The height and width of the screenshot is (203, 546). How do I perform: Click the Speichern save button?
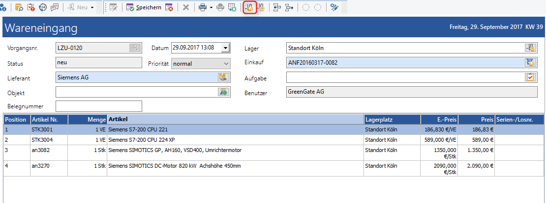144,7
